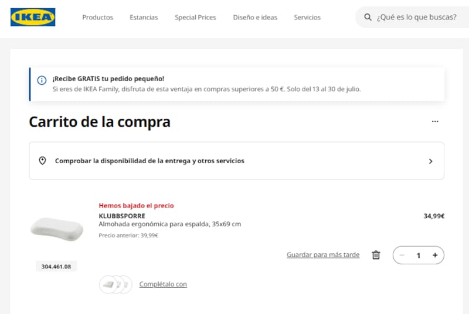Open the KLUBBSPORRE pillow thumbnail

tap(57, 229)
